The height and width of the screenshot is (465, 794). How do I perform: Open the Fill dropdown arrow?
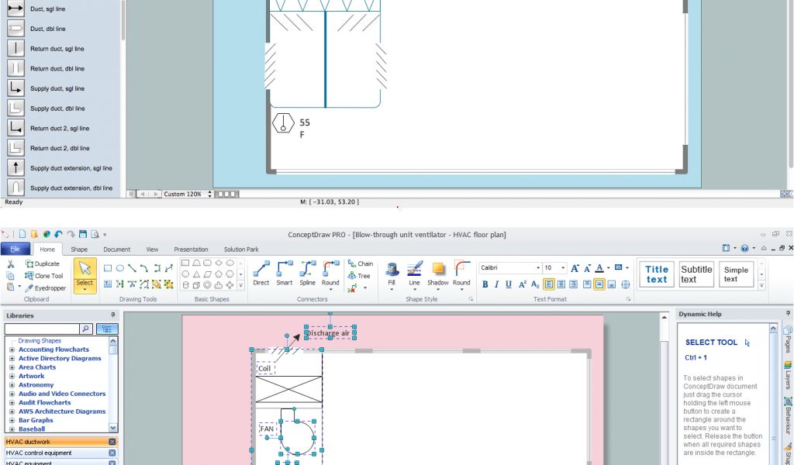(392, 290)
